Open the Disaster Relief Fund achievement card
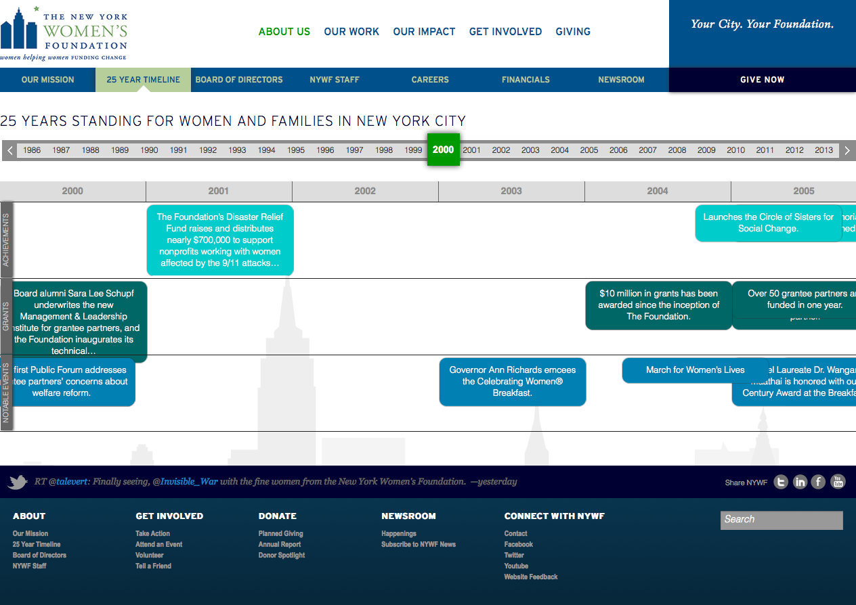Viewport: 856px width, 605px height. click(x=220, y=240)
